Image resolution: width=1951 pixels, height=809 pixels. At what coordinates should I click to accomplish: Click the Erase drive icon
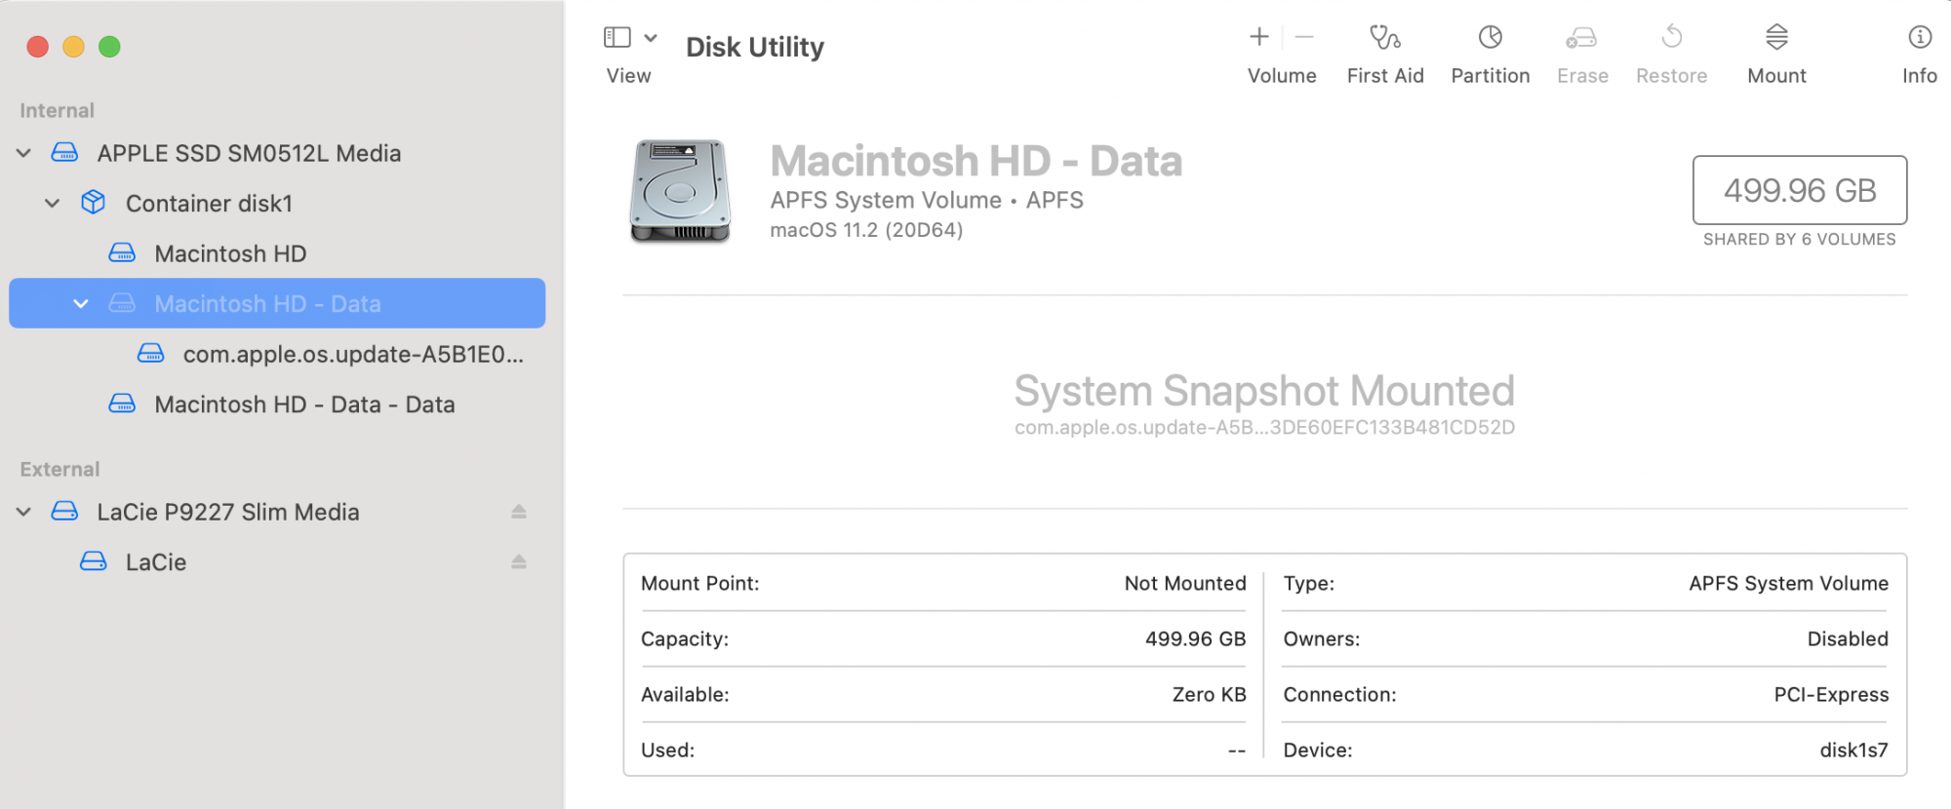(1581, 37)
